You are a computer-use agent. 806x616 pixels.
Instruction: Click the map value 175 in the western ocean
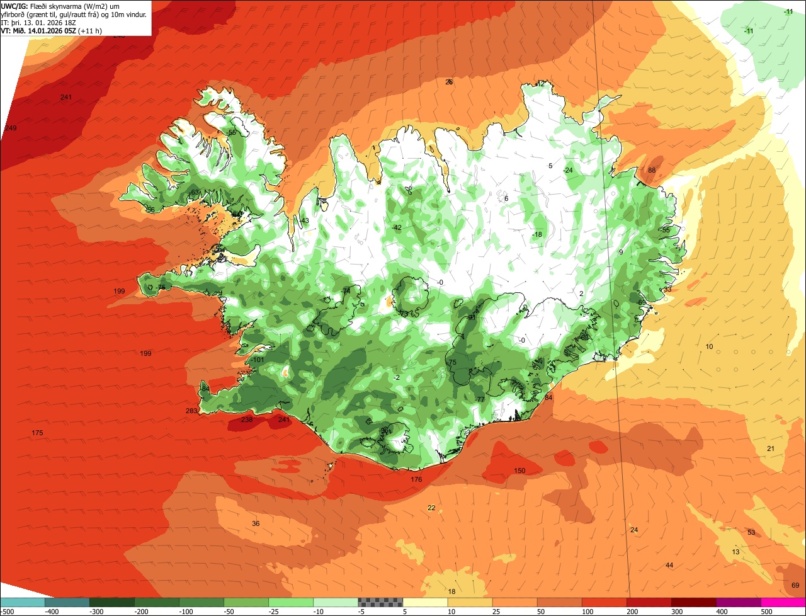[37, 433]
